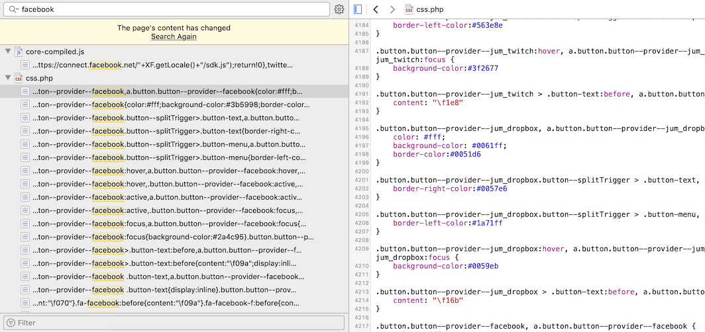The width and height of the screenshot is (705, 332).
Task: Click the magnifying glass search options icon
Action: pos(14,10)
